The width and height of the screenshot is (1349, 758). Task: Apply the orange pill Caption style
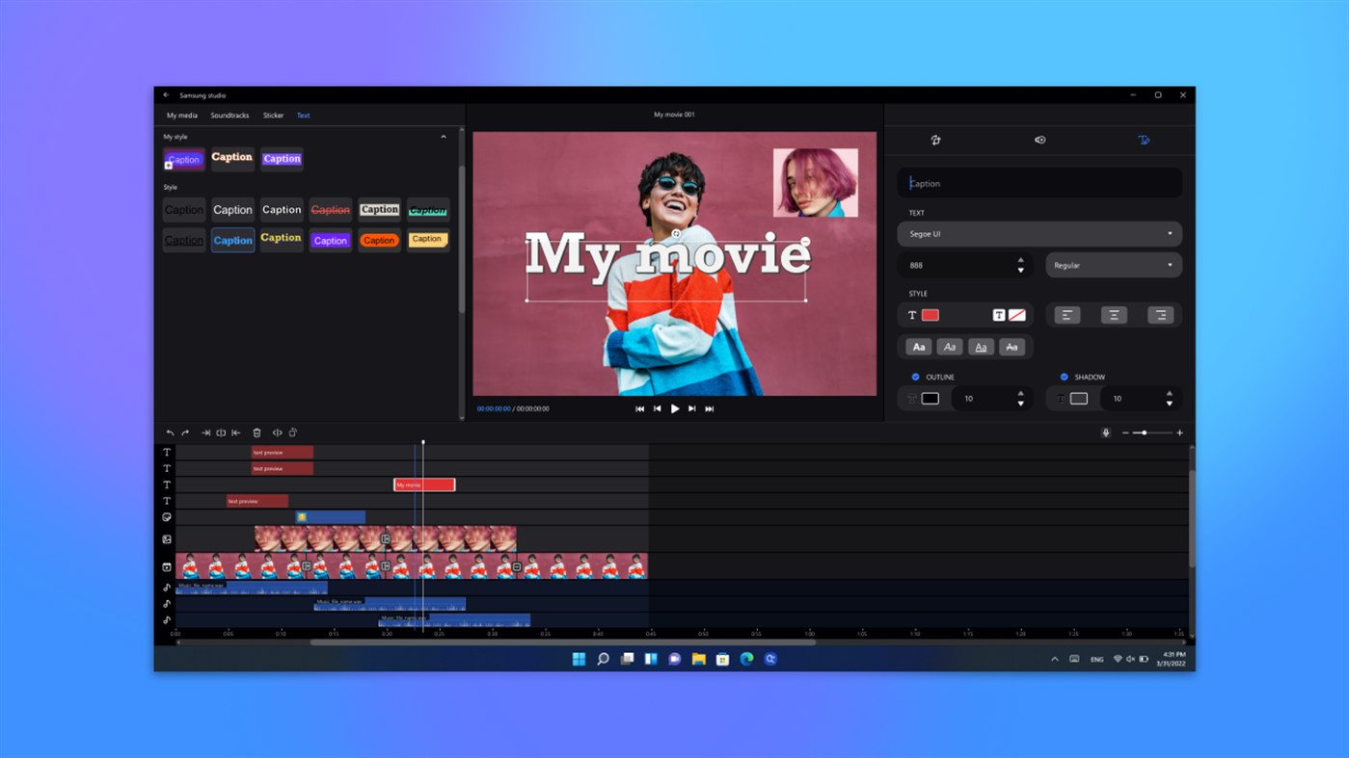(379, 240)
